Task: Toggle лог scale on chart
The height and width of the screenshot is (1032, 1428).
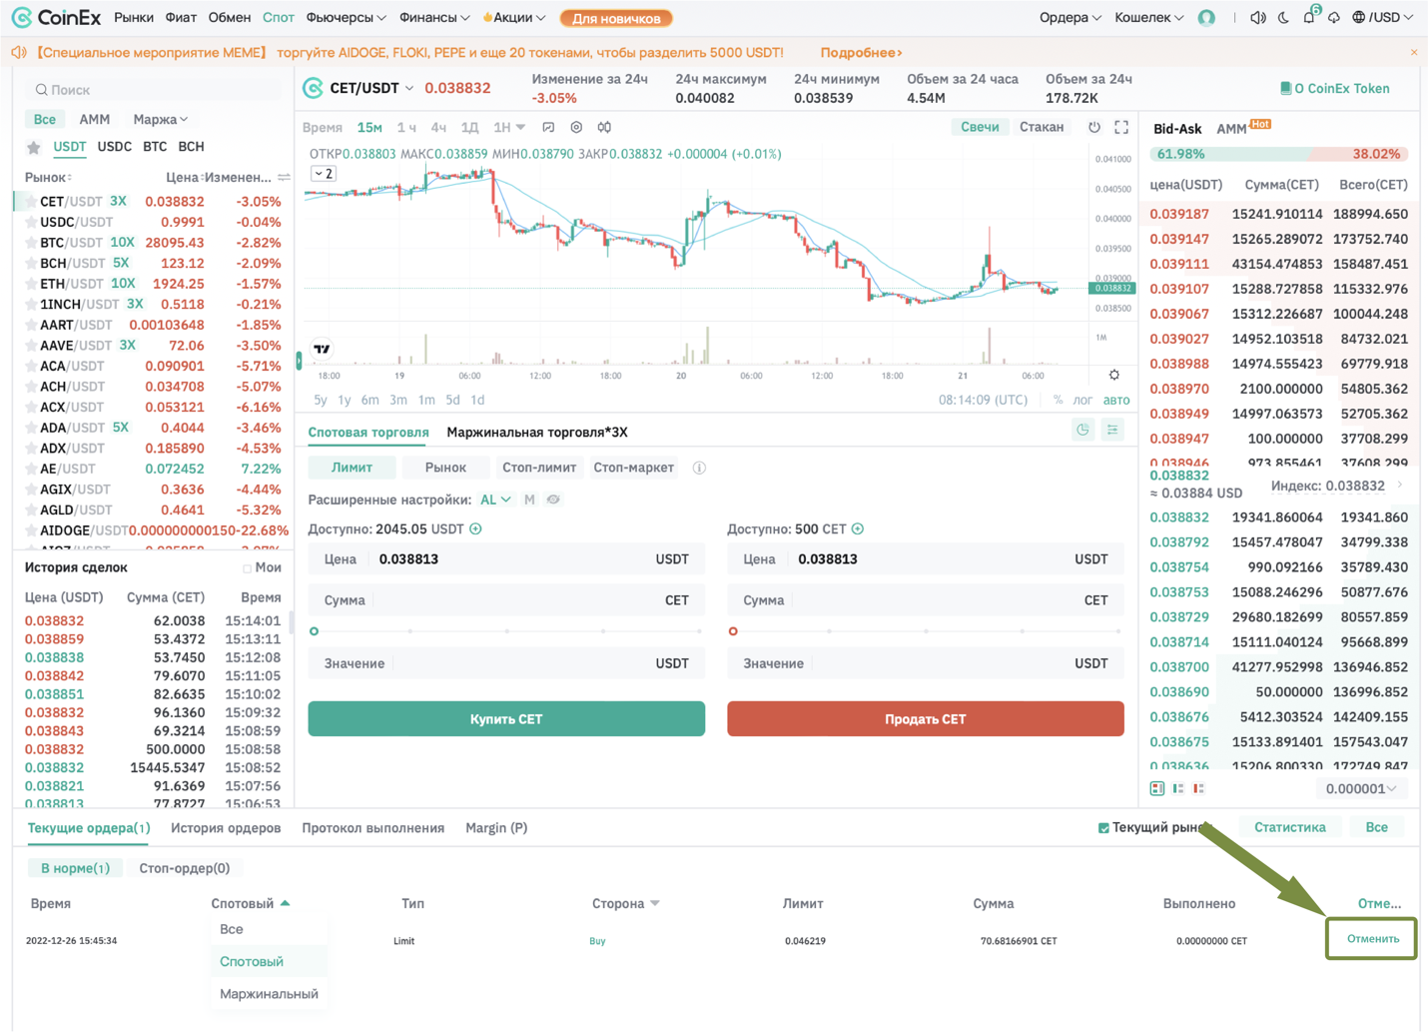Action: point(1082,400)
